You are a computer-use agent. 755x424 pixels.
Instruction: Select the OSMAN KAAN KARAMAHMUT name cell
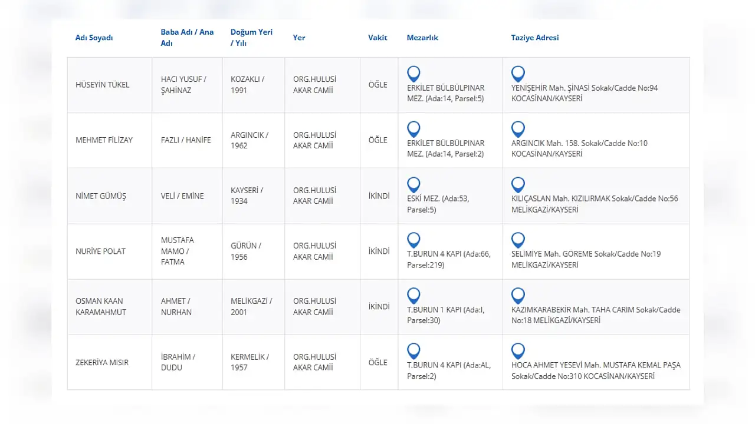tap(101, 307)
